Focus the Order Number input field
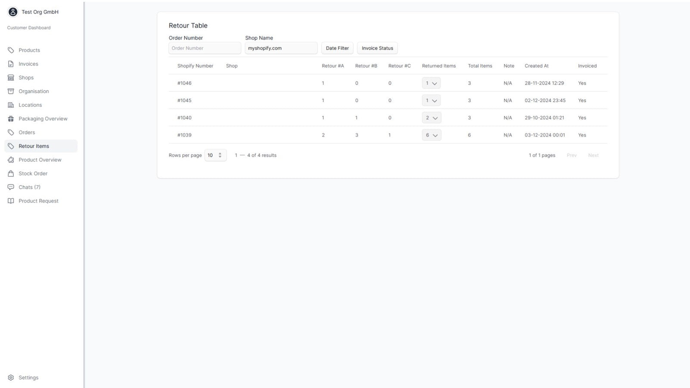 tap(204, 48)
